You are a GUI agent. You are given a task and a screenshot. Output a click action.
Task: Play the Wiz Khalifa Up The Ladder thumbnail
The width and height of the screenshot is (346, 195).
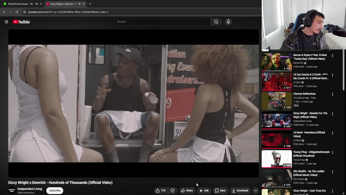click(x=277, y=178)
